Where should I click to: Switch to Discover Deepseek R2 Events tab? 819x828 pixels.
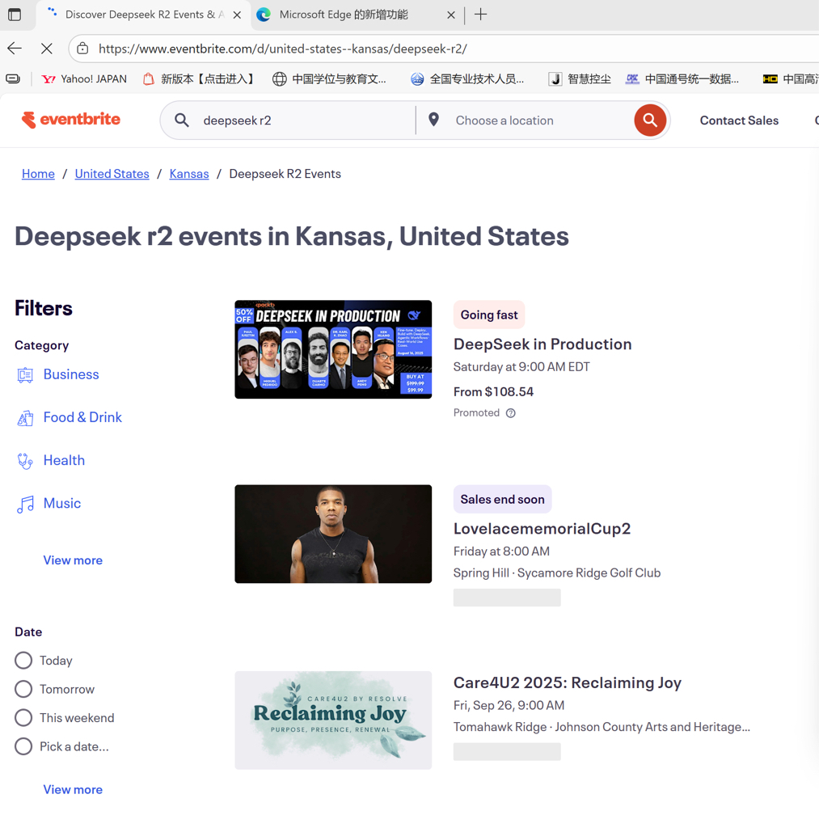[141, 15]
